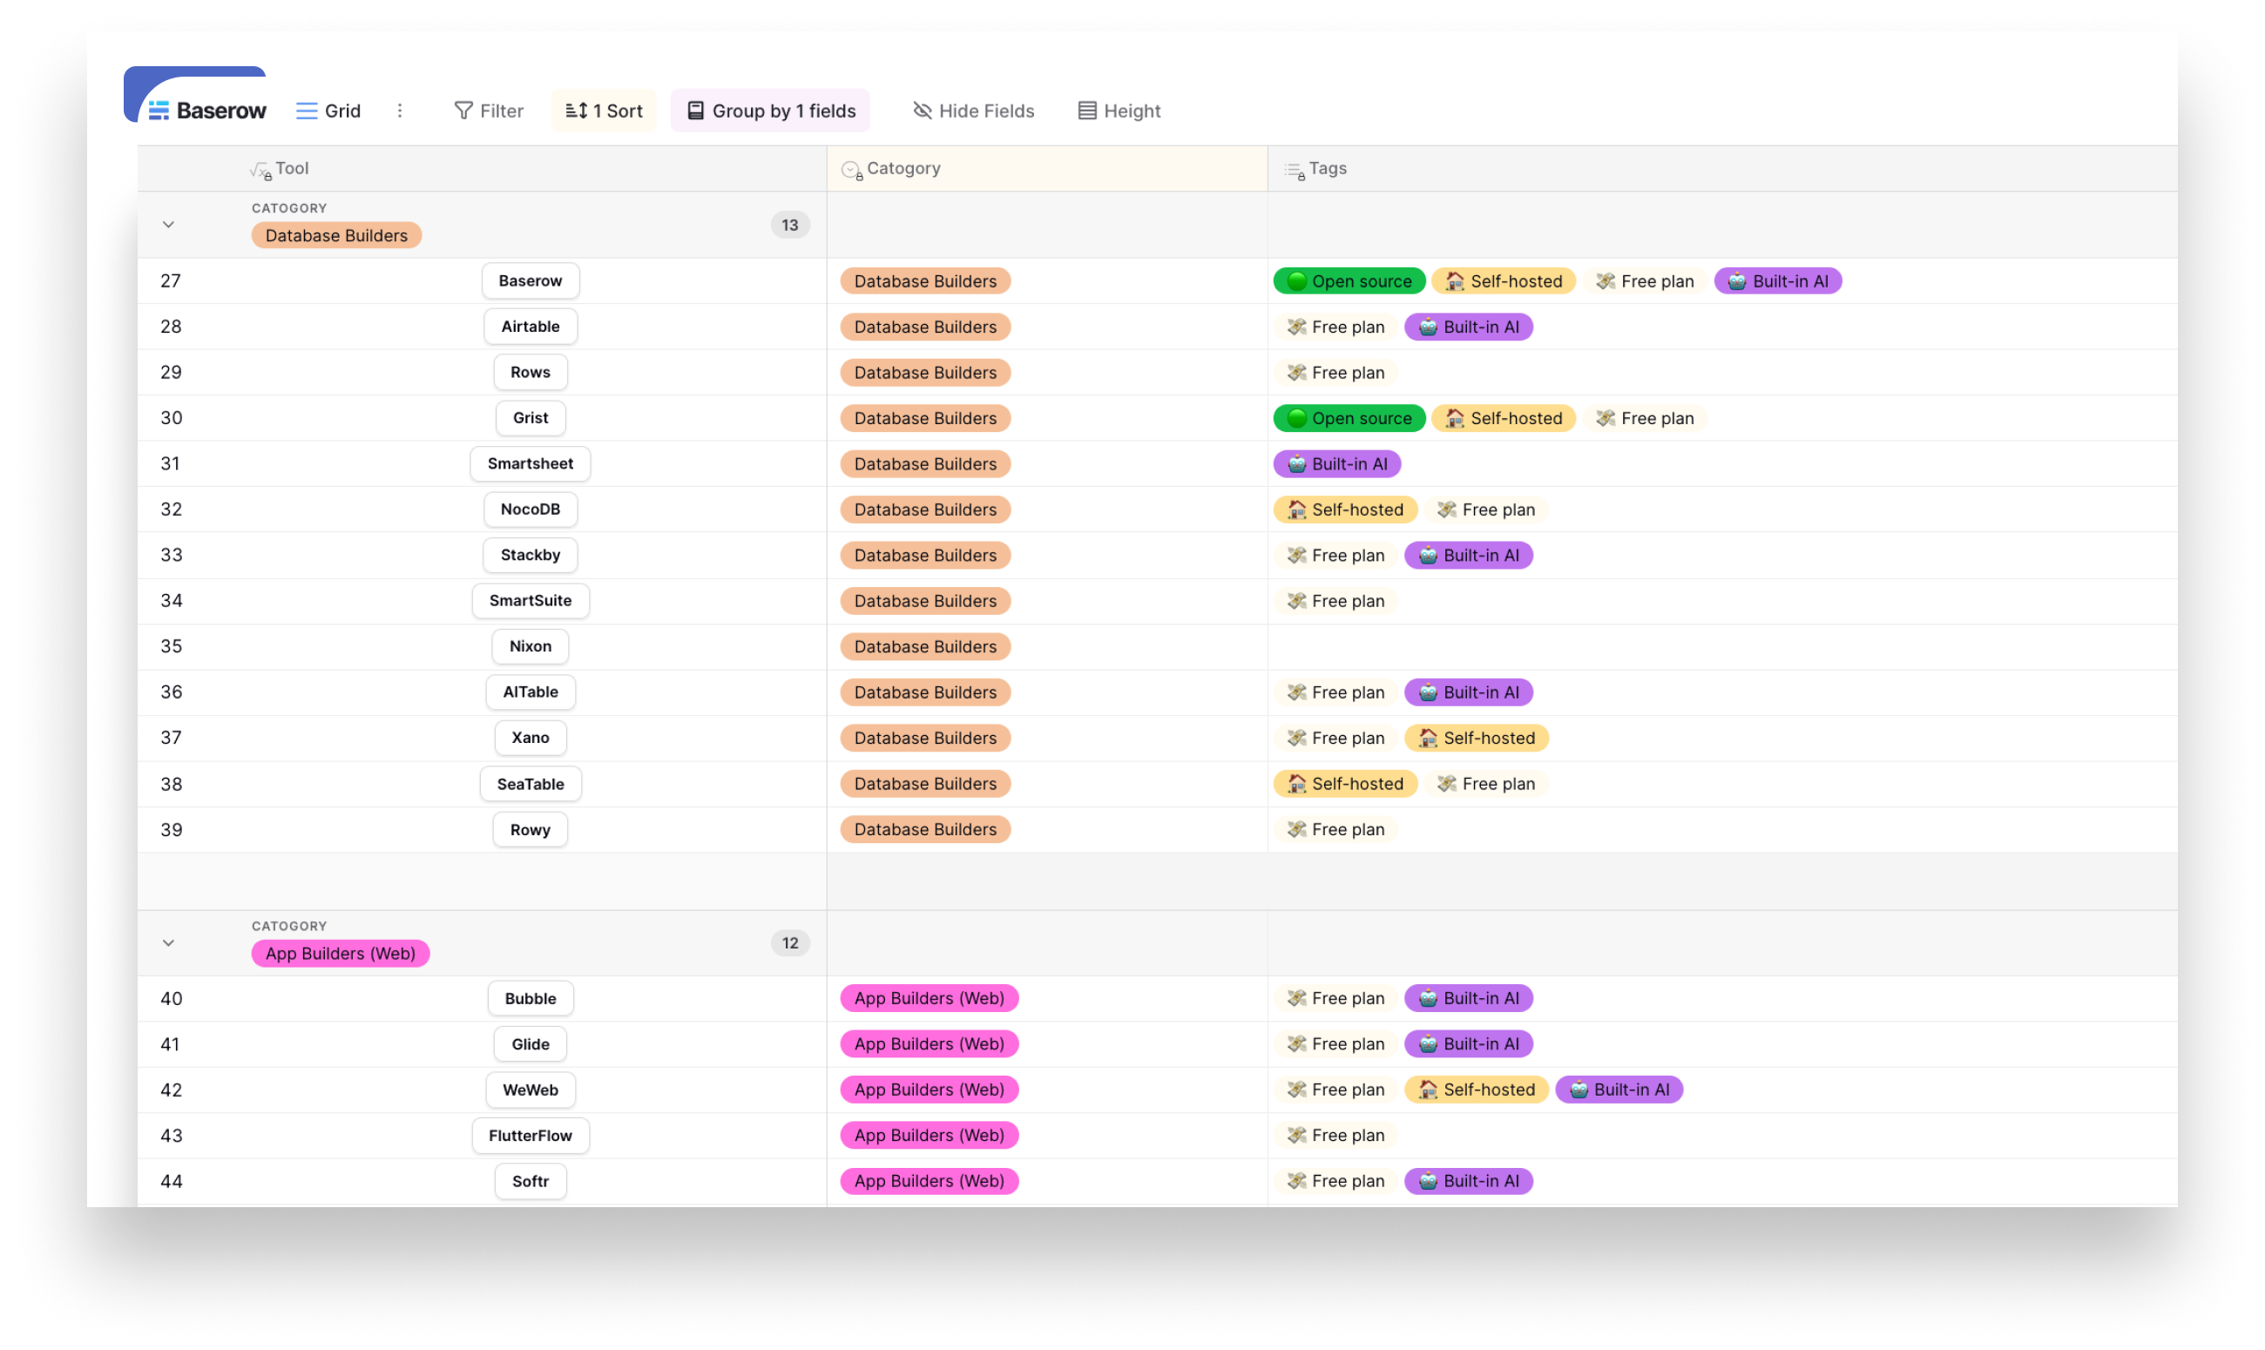
Task: Click Built-in AI tag in Baserow row
Action: [x=1777, y=281]
